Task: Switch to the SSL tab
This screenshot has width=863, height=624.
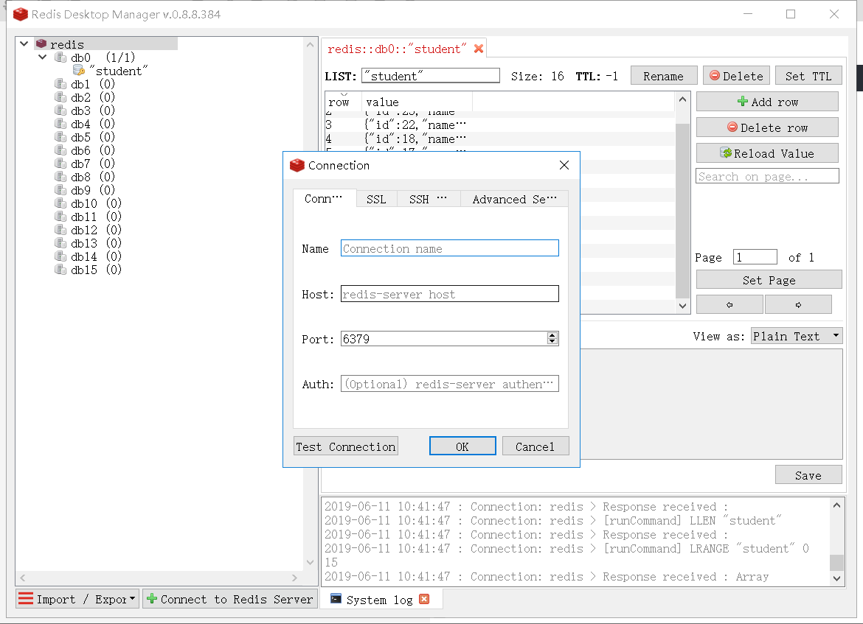Action: pyautogui.click(x=376, y=199)
